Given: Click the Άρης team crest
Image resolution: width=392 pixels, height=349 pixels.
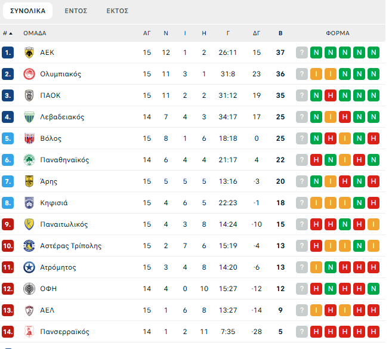Looking at the screenshot, I should coord(29,181).
